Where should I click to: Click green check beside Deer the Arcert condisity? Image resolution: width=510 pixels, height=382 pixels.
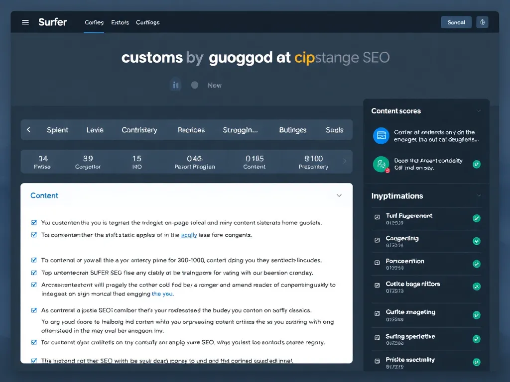coord(477,164)
